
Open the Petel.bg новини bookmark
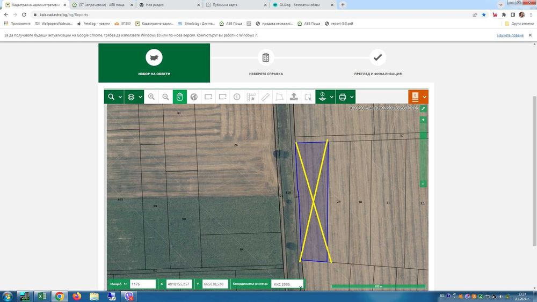point(93,24)
